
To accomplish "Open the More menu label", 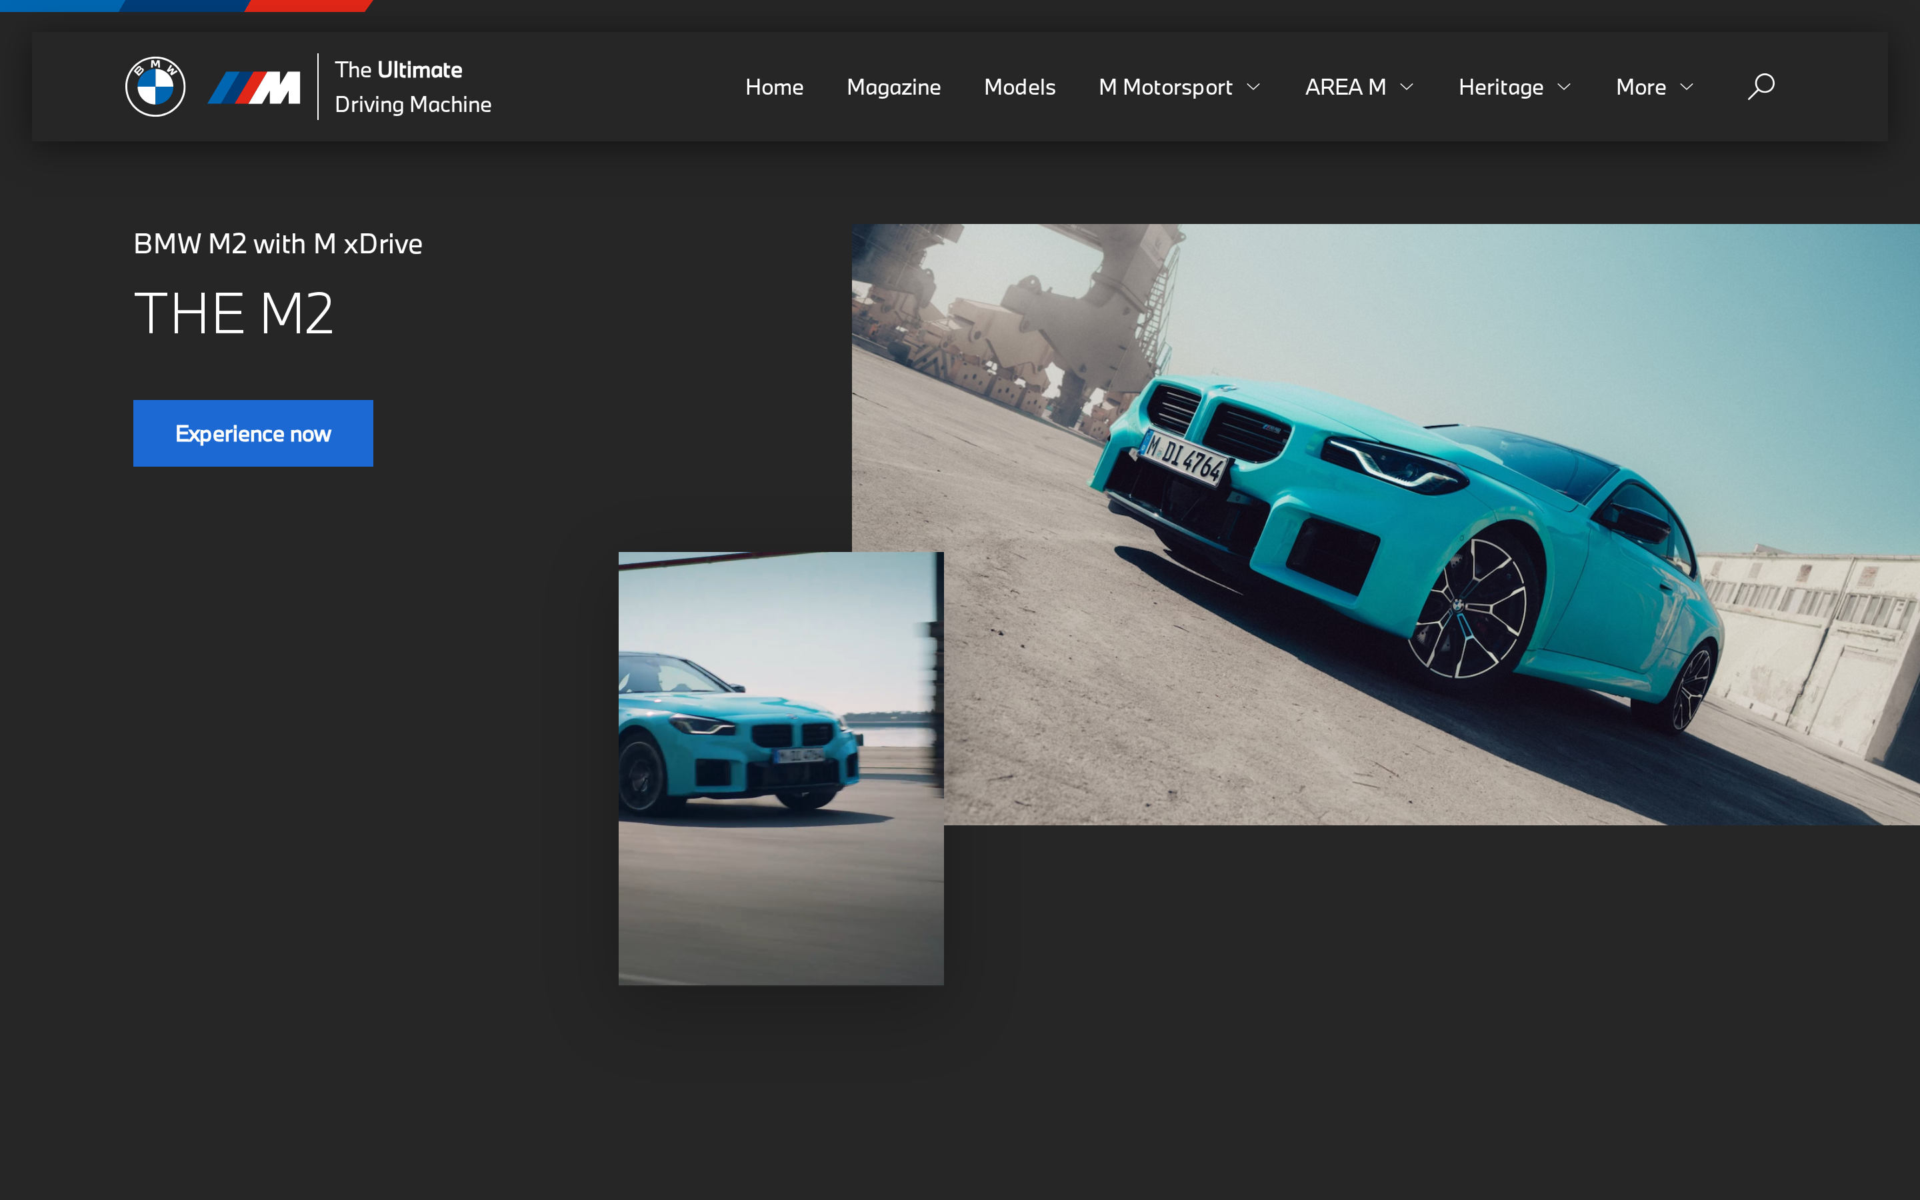I will point(1641,87).
